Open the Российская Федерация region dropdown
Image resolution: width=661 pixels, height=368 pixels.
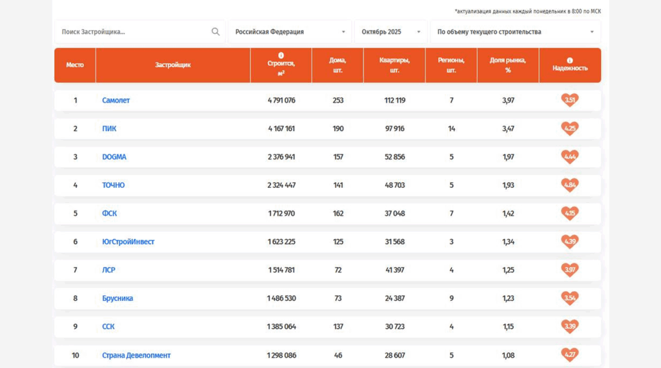pos(290,32)
